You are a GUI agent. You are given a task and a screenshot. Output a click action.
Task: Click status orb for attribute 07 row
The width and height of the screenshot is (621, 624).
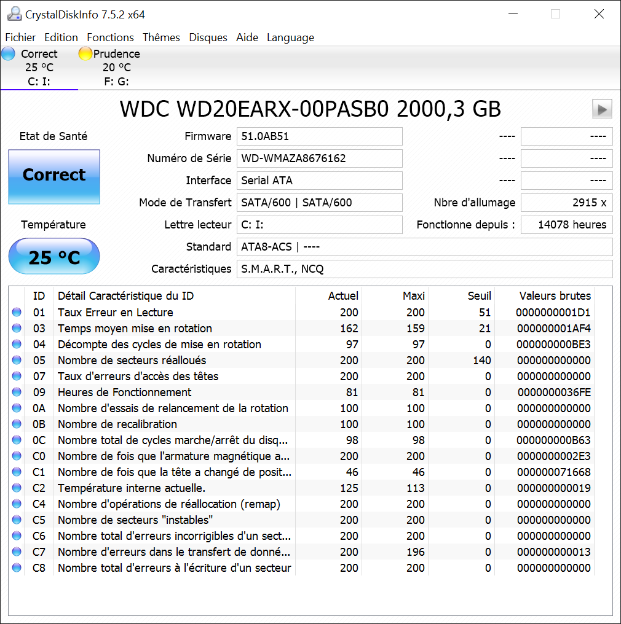click(x=17, y=376)
